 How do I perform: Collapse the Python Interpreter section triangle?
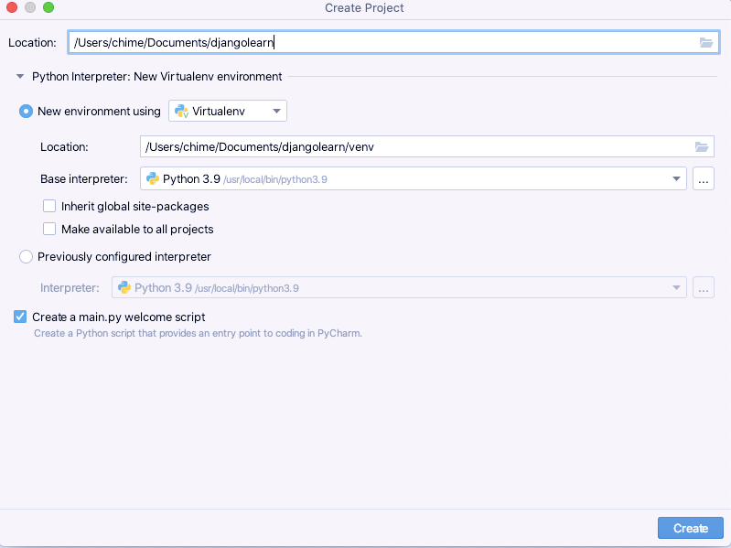pos(20,77)
